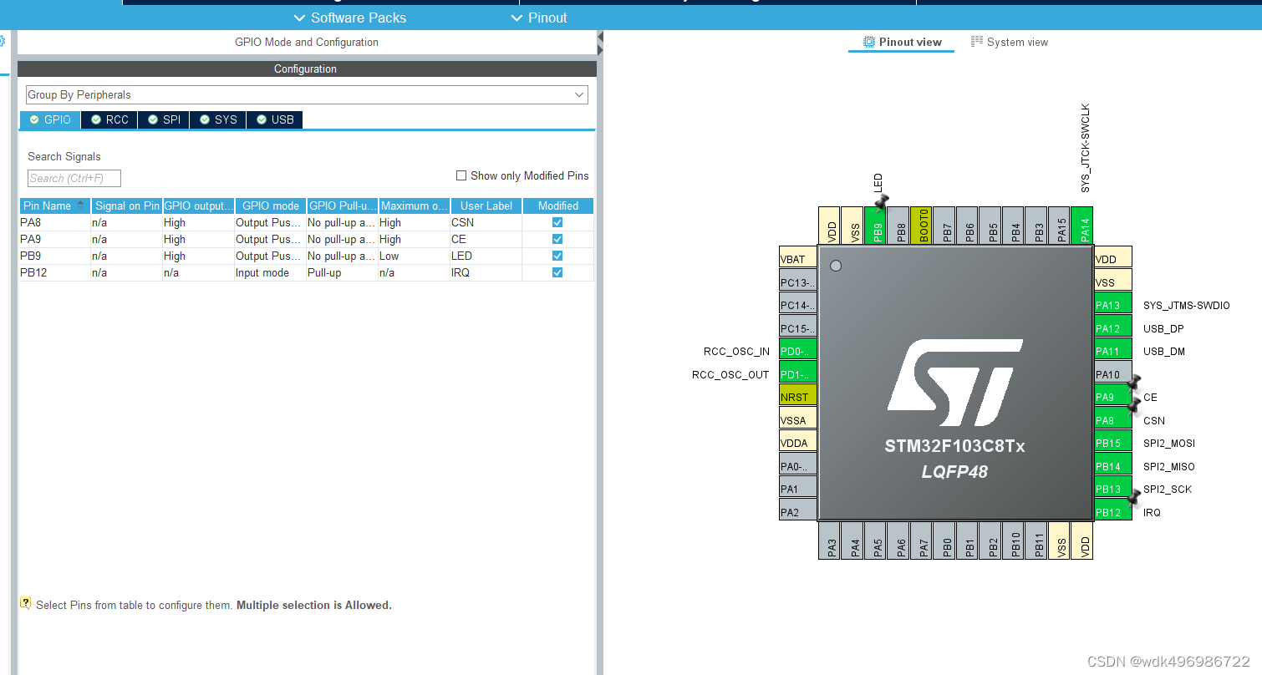
Task: Click the help bulb icon near hint text
Action: point(26,602)
